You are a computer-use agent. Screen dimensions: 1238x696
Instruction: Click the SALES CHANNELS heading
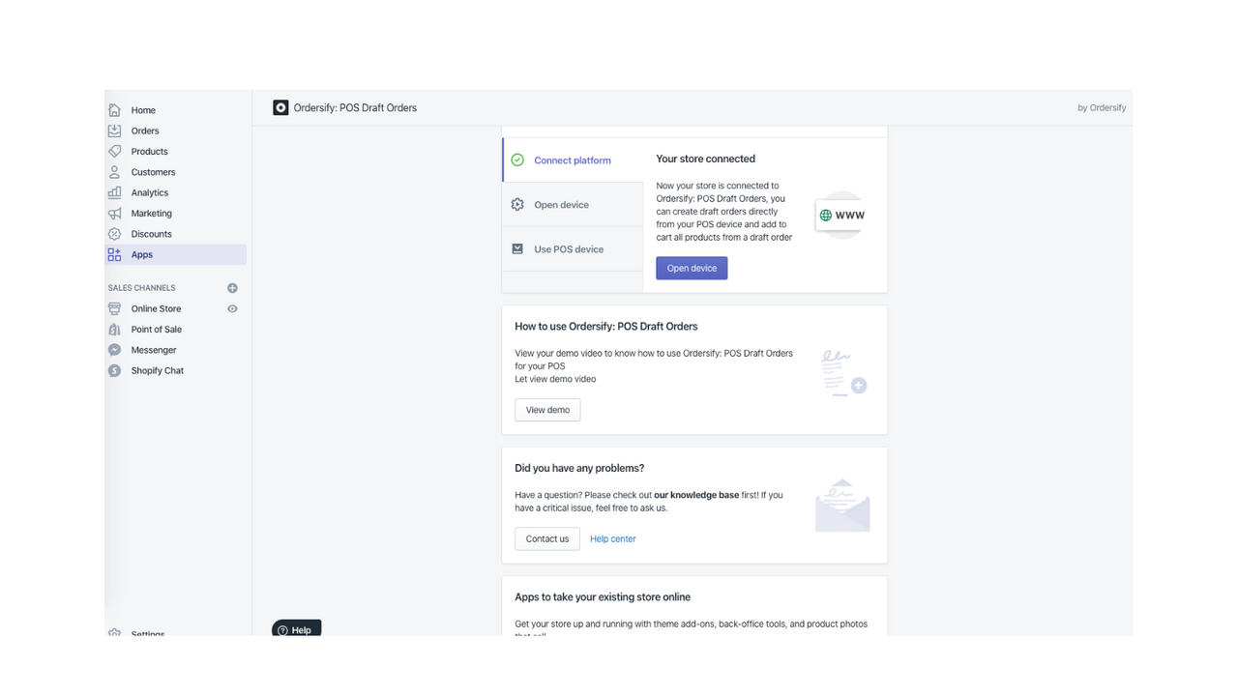pyautogui.click(x=142, y=288)
